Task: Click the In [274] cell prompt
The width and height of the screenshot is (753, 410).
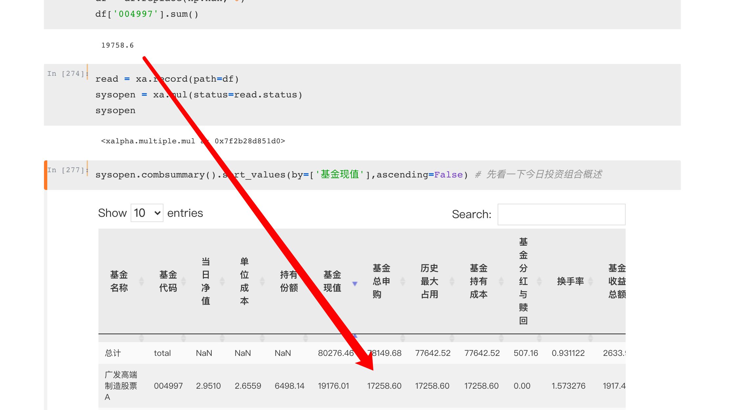Action: (66, 73)
